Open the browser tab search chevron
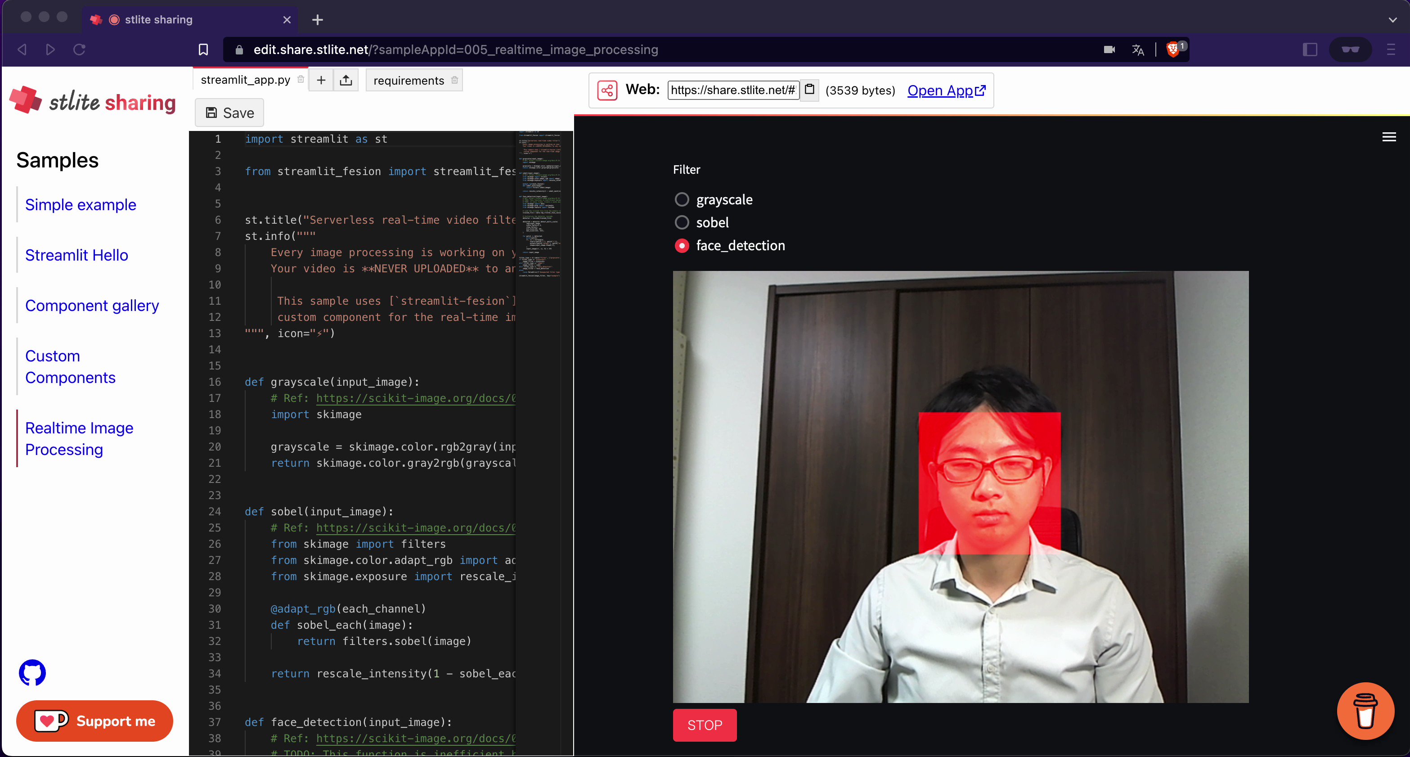 click(x=1392, y=20)
